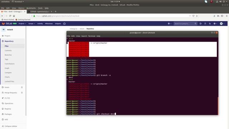Open page actions three-dot menu in URL bar
229x129 pixels.
[x=190, y=16]
